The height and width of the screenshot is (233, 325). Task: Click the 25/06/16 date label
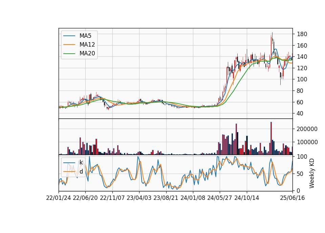(292, 198)
